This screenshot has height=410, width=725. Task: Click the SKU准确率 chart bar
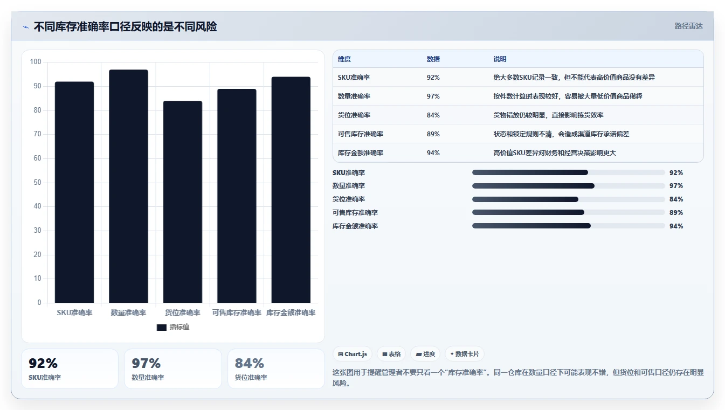74,192
